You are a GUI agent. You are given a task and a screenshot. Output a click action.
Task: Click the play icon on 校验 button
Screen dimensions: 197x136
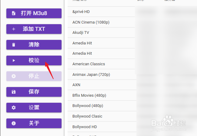14,60
